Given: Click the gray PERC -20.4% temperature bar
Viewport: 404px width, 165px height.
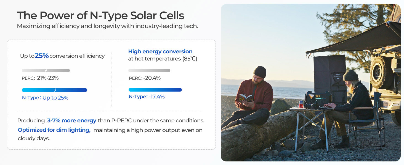Looking at the screenshot, I should (149, 71).
